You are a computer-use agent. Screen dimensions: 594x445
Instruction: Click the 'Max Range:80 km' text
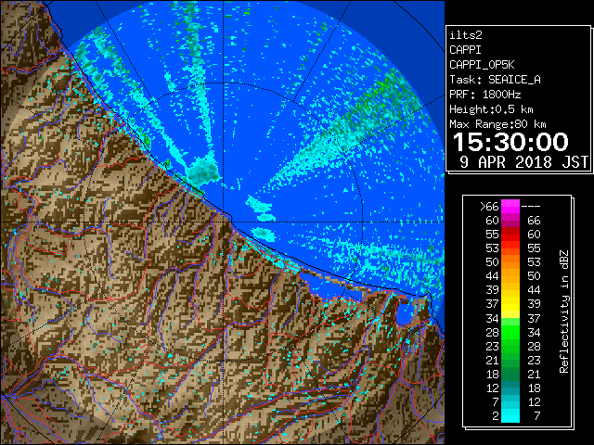coord(497,124)
